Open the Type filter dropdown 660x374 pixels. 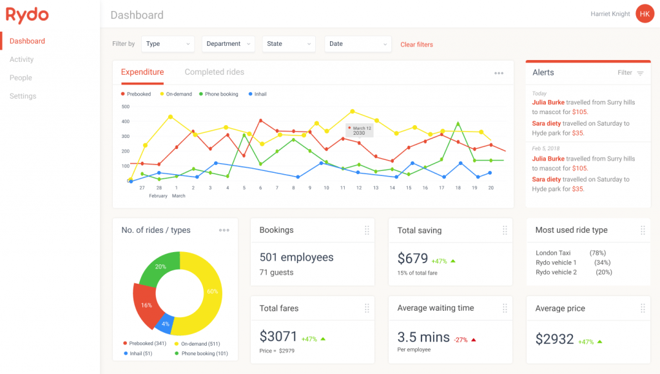click(168, 44)
